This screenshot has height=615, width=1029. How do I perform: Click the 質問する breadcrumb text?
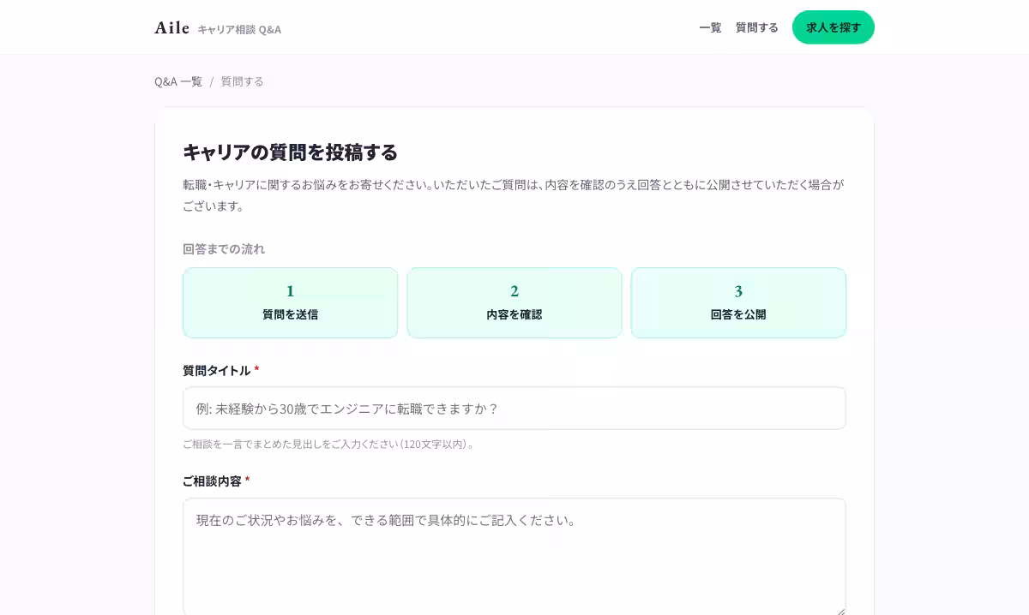(243, 81)
